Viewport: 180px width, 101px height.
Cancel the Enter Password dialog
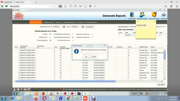point(94,57)
